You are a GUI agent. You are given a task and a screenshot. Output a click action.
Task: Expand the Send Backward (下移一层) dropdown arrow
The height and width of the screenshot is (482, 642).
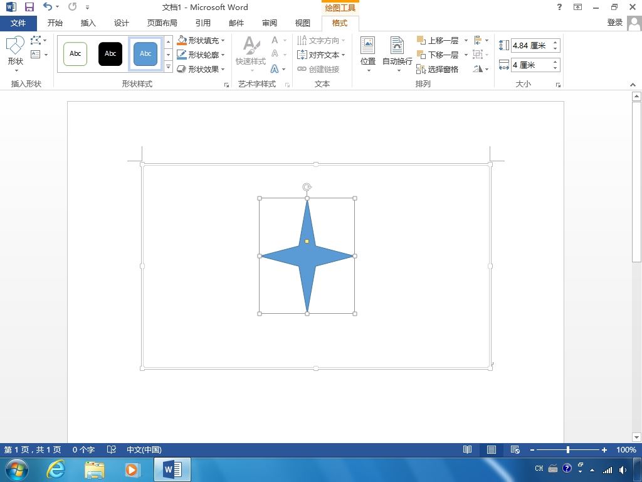[x=466, y=55]
